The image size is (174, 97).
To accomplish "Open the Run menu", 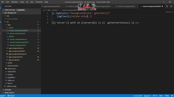I will (x=32, y=2).
